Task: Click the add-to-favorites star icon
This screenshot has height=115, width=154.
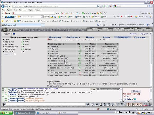Action: (15, 21)
